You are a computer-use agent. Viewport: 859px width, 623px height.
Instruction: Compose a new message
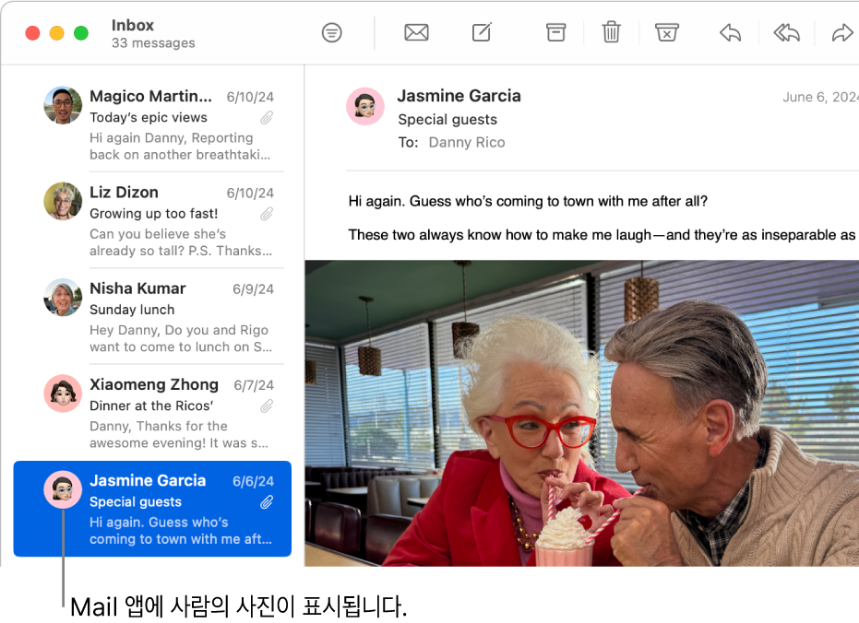482,32
